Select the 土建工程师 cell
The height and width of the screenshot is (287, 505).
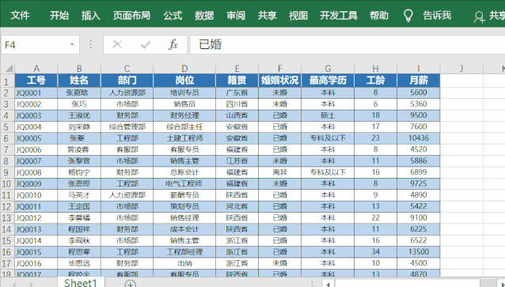coord(184,138)
